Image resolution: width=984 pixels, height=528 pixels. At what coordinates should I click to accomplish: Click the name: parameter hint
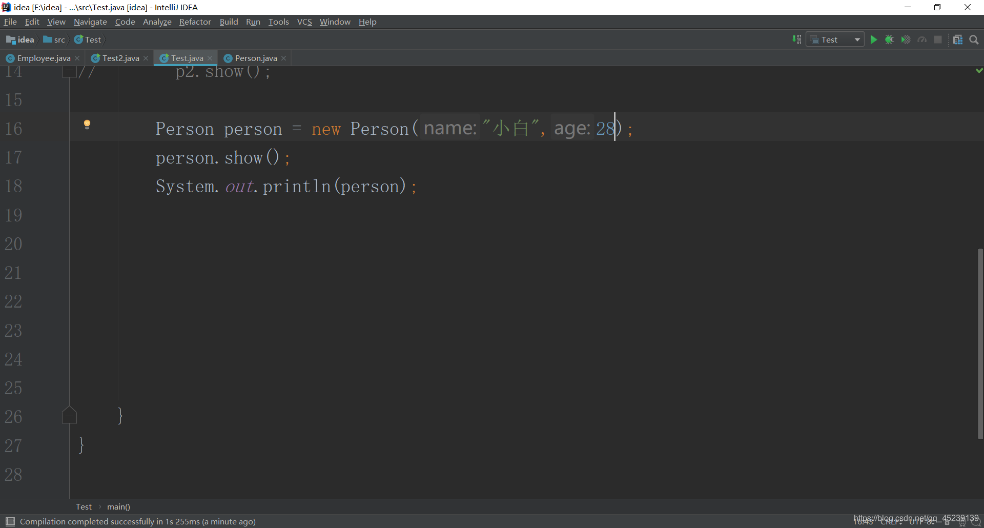coord(450,128)
